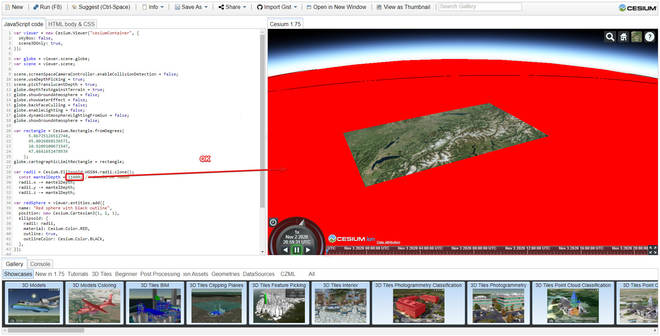Click gallery horizontal scrollbar thumb
Viewport: 660px width, 336px height.
click(46, 330)
